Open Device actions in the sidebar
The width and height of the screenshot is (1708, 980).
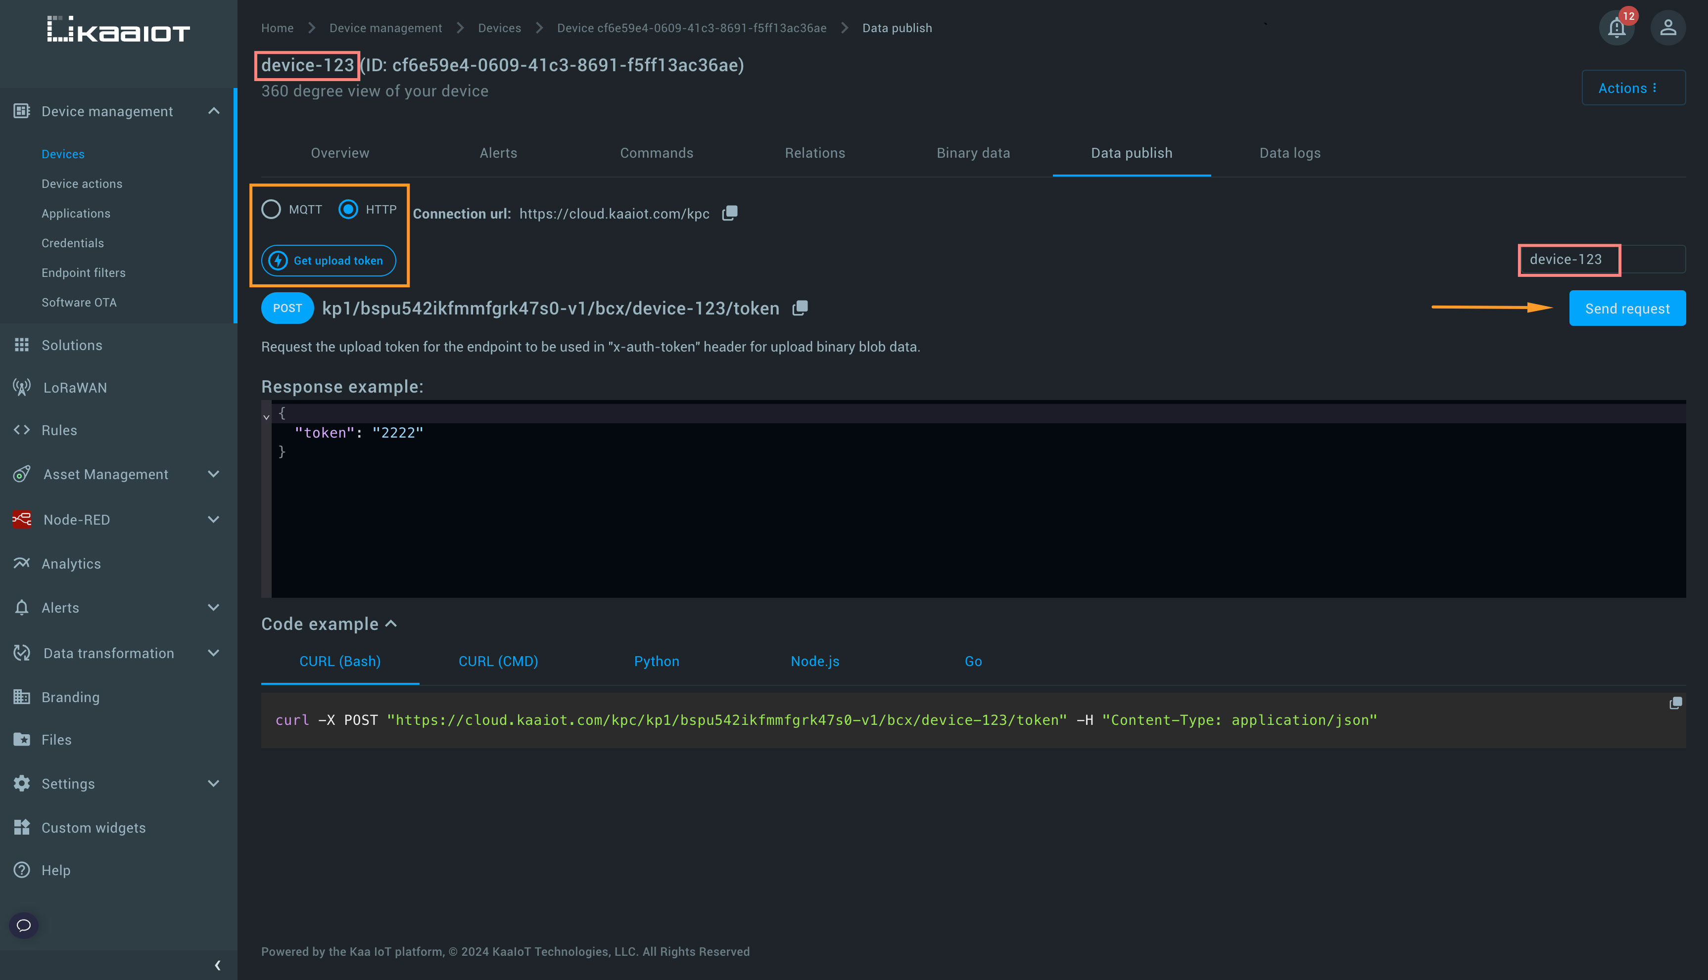click(82, 184)
